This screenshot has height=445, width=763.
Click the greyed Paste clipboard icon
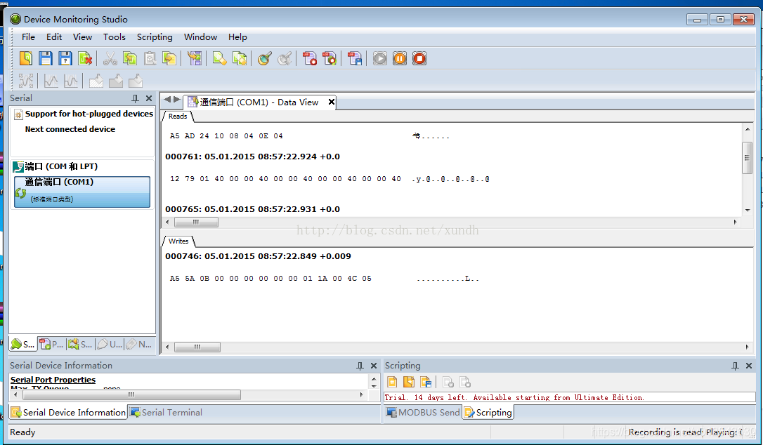[x=150, y=58]
